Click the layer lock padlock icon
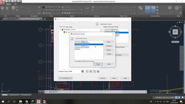Viewport: 185px width, 104px height. point(67,13)
